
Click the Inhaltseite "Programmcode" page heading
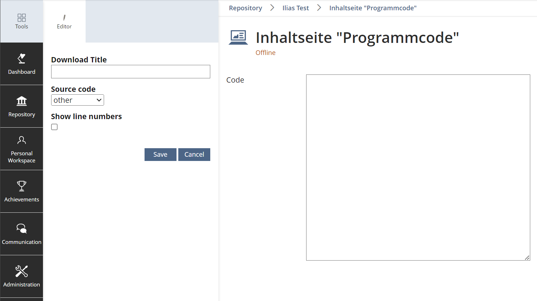point(357,38)
